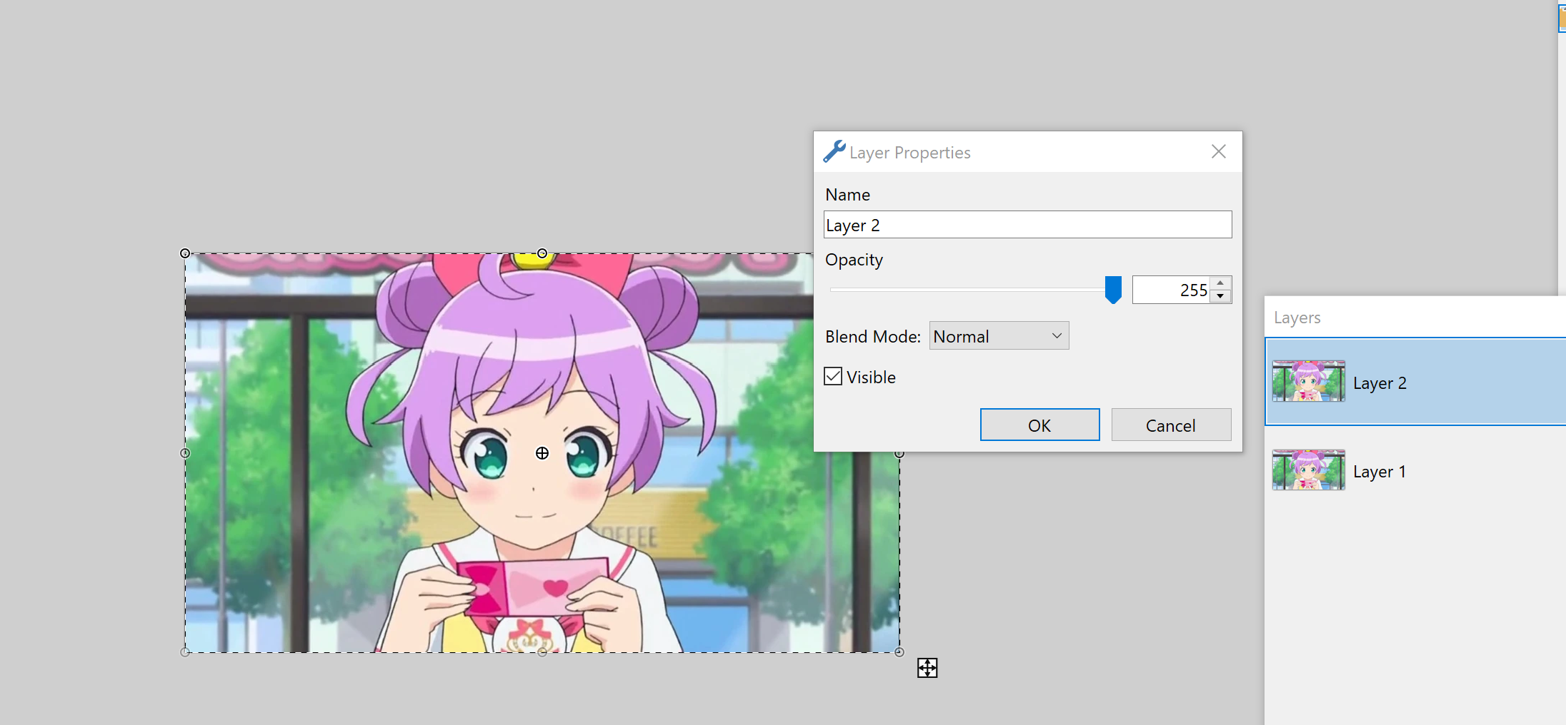Click the bottom-left selection corner handle
Image resolution: width=1566 pixels, height=725 pixels.
(x=185, y=652)
